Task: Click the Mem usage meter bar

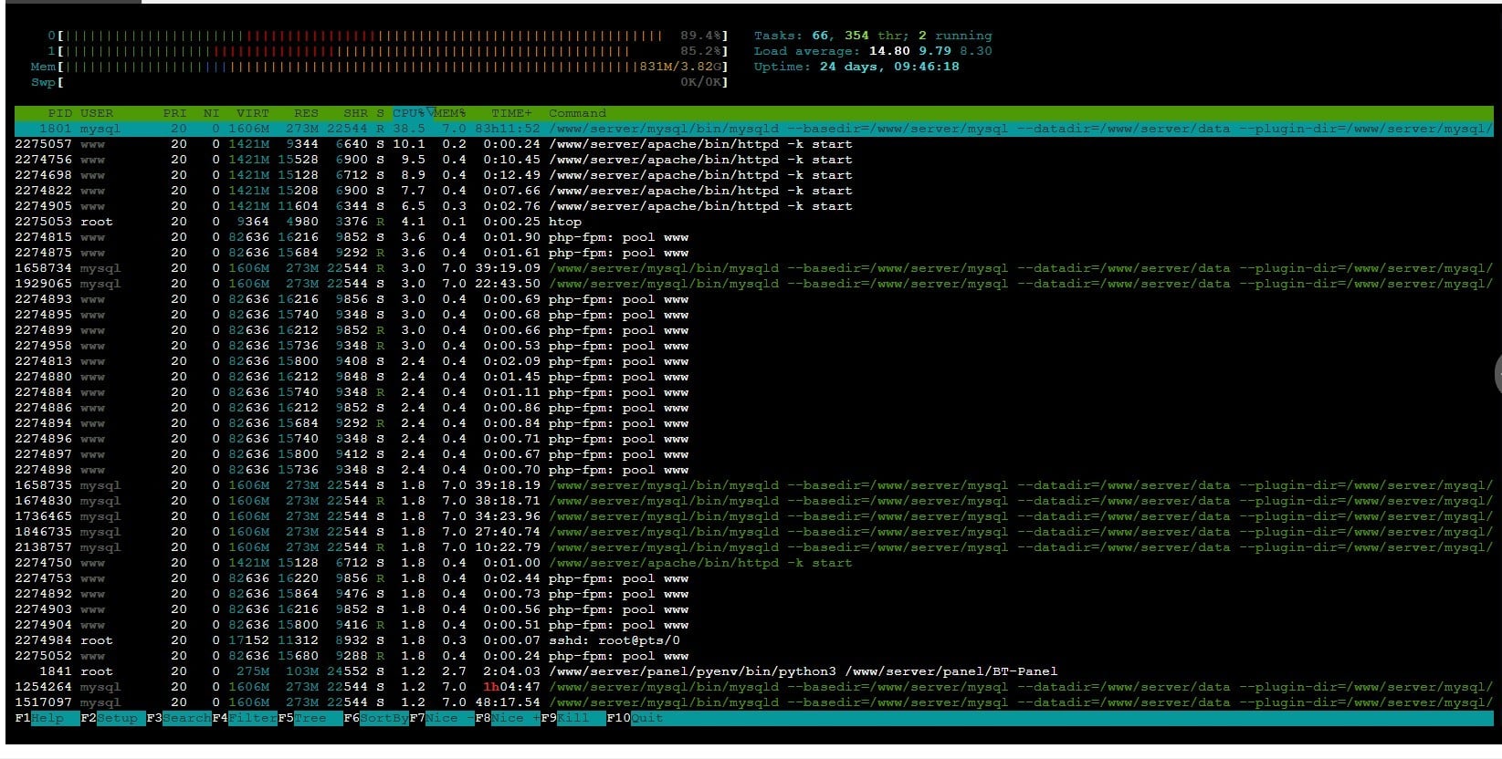Action: click(x=365, y=67)
